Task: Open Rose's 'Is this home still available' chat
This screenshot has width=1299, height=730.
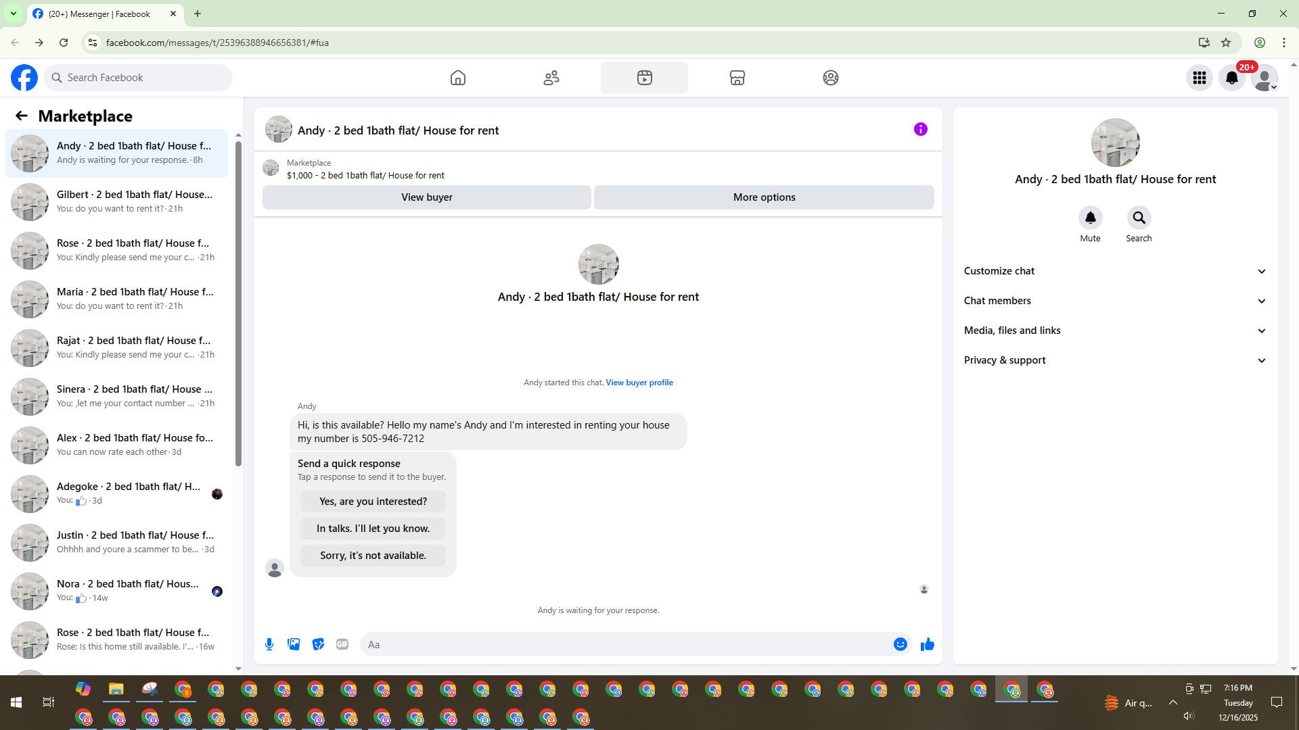Action: click(x=116, y=640)
